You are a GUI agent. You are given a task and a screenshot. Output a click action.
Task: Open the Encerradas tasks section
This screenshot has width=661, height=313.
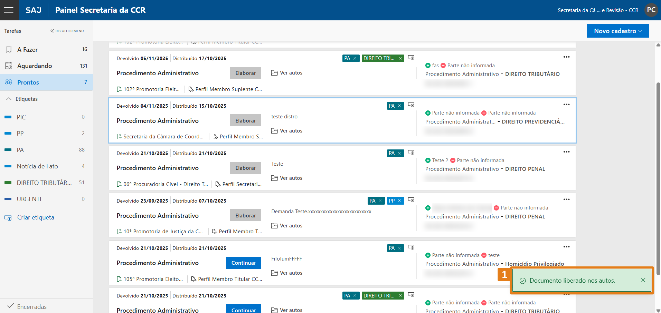[32, 306]
